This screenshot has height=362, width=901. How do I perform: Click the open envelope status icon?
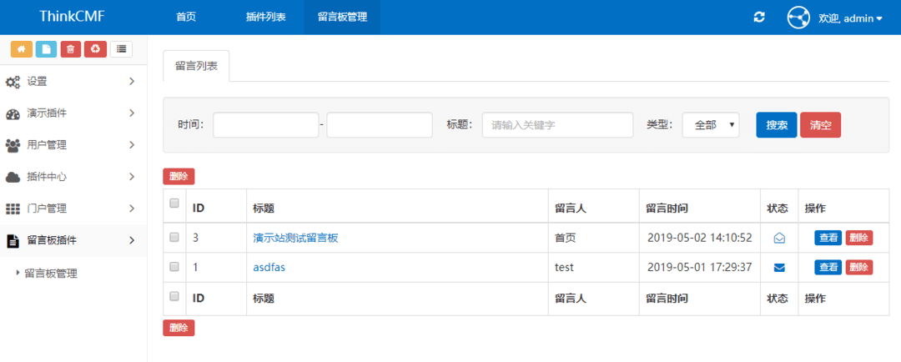coord(779,238)
